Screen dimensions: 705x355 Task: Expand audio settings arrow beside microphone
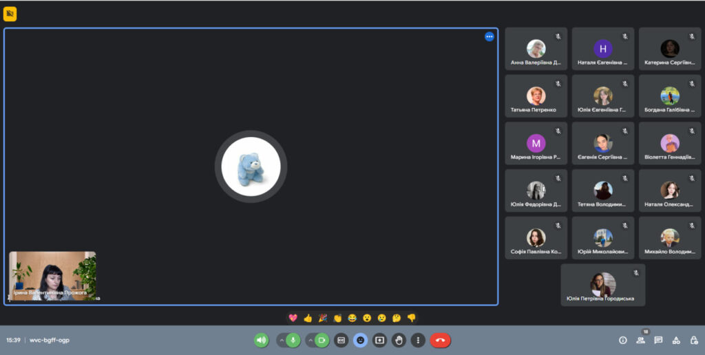click(x=282, y=340)
